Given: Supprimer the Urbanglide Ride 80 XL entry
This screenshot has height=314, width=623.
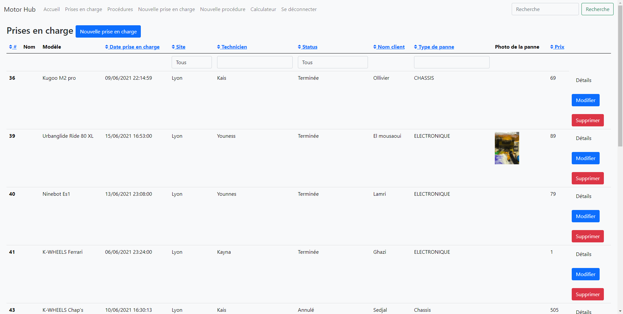Looking at the screenshot, I should pyautogui.click(x=588, y=178).
